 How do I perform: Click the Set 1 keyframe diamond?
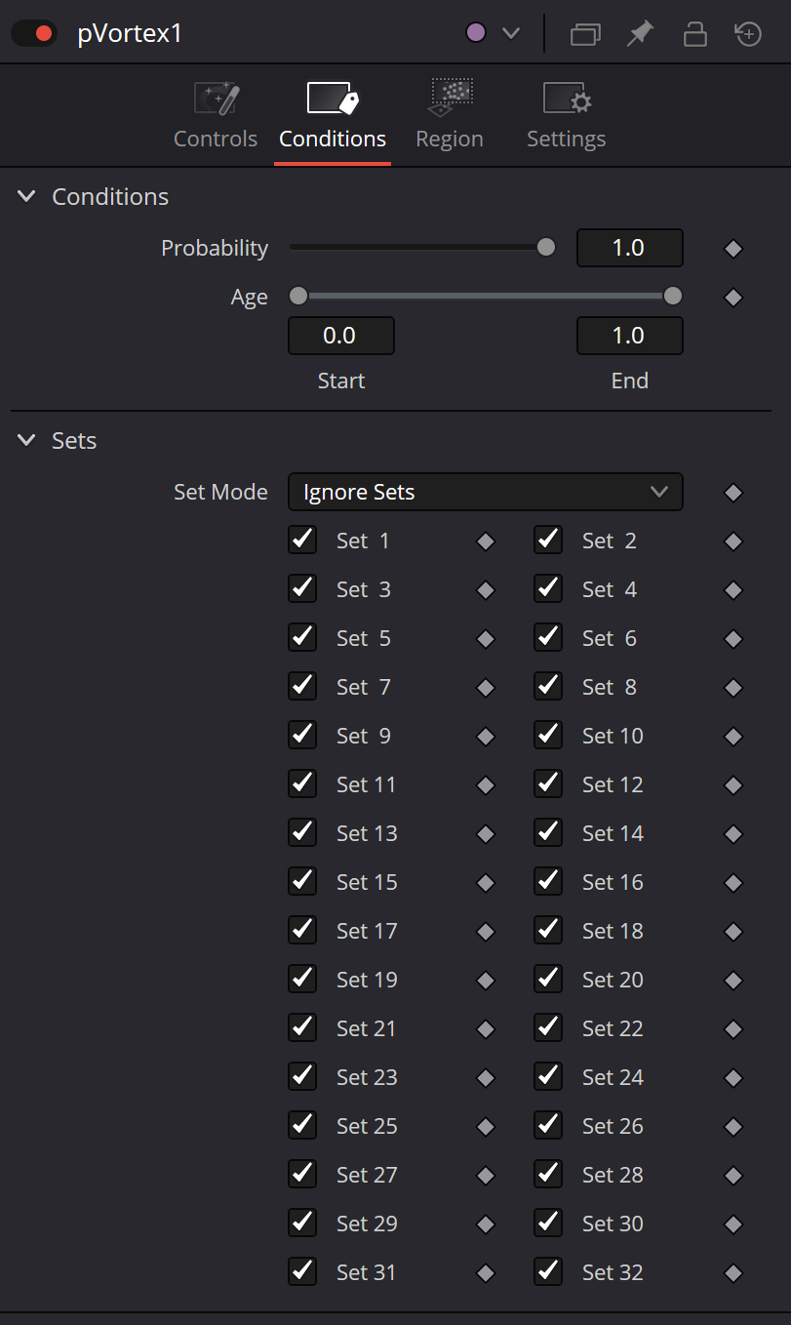click(486, 542)
